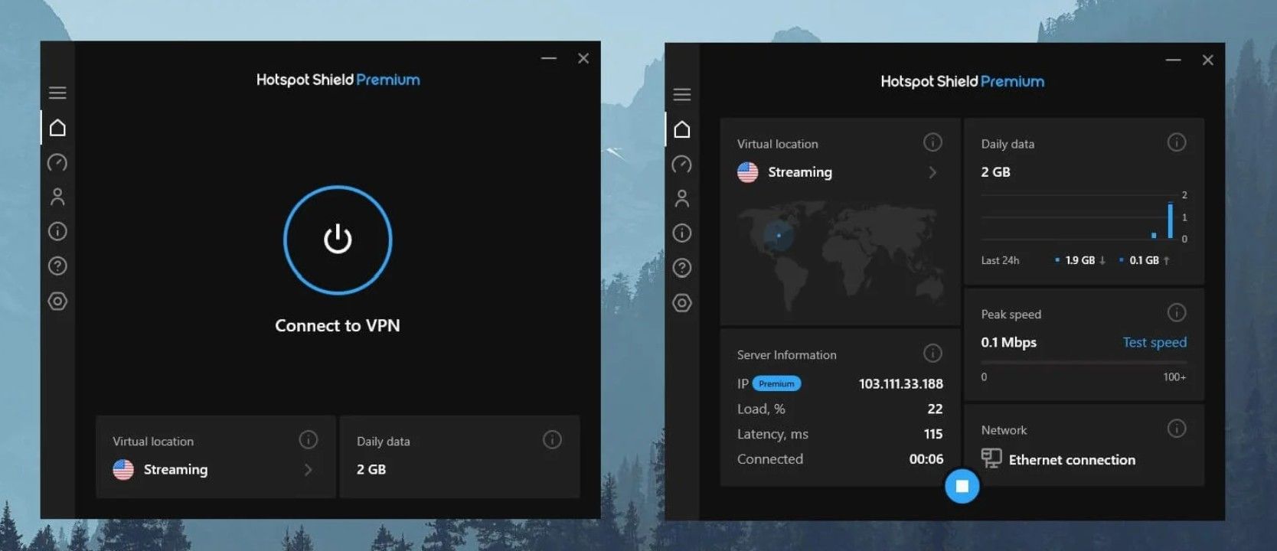Image resolution: width=1277 pixels, height=551 pixels.
Task: Open speed gauge icon in left window sidebar
Action: click(x=57, y=162)
